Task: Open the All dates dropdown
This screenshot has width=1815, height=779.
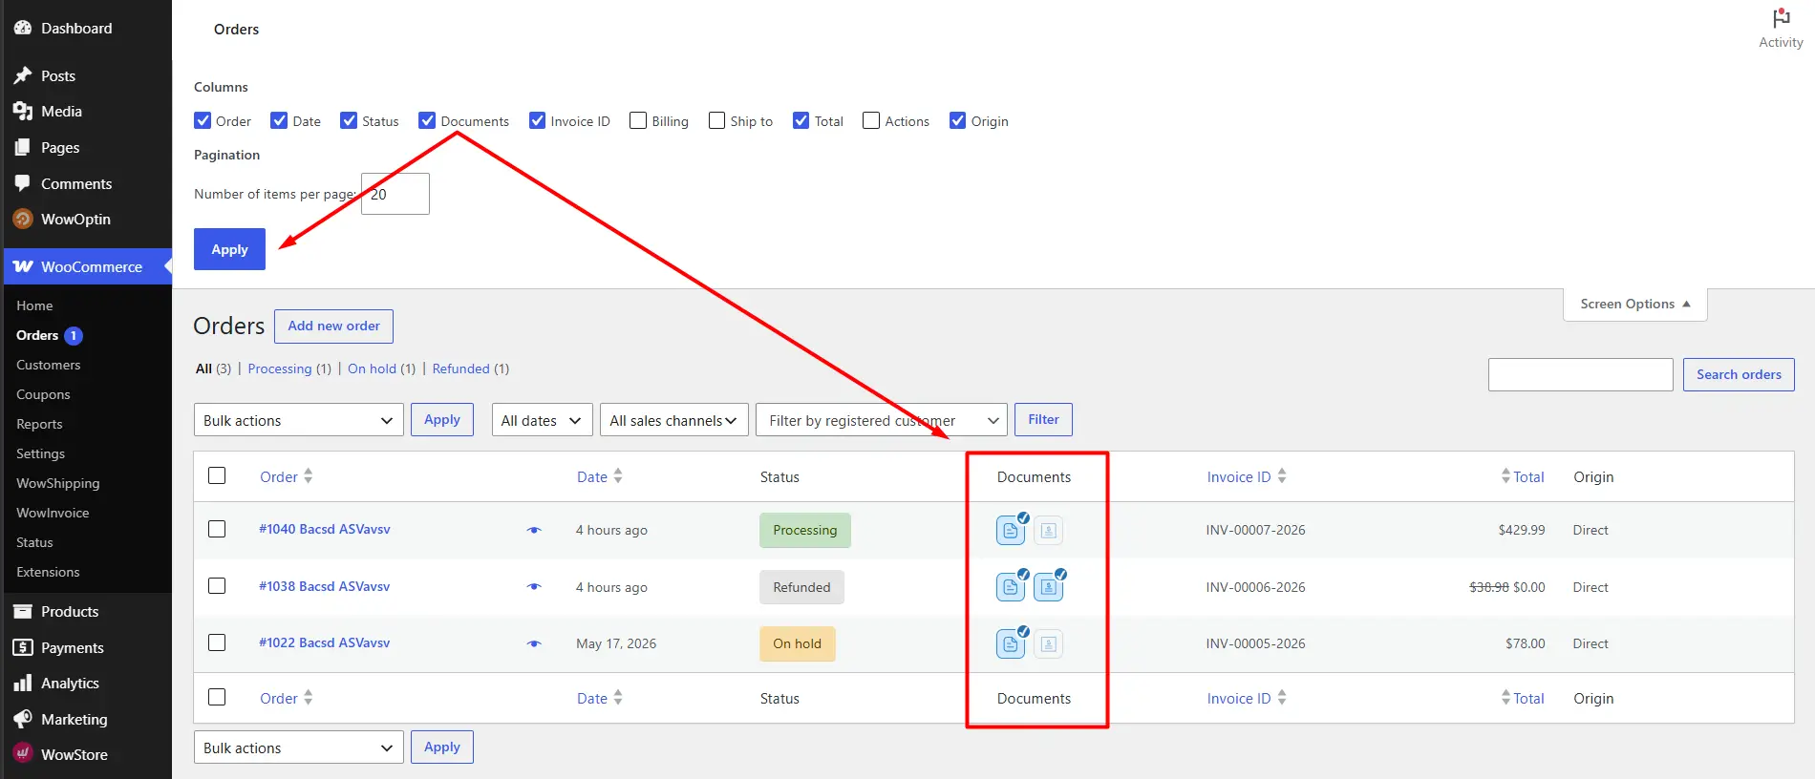Action: coord(542,420)
